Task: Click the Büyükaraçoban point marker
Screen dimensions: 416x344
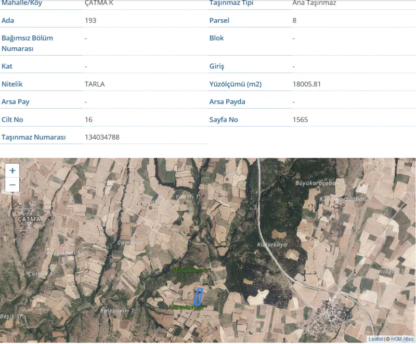Action: 318,189
